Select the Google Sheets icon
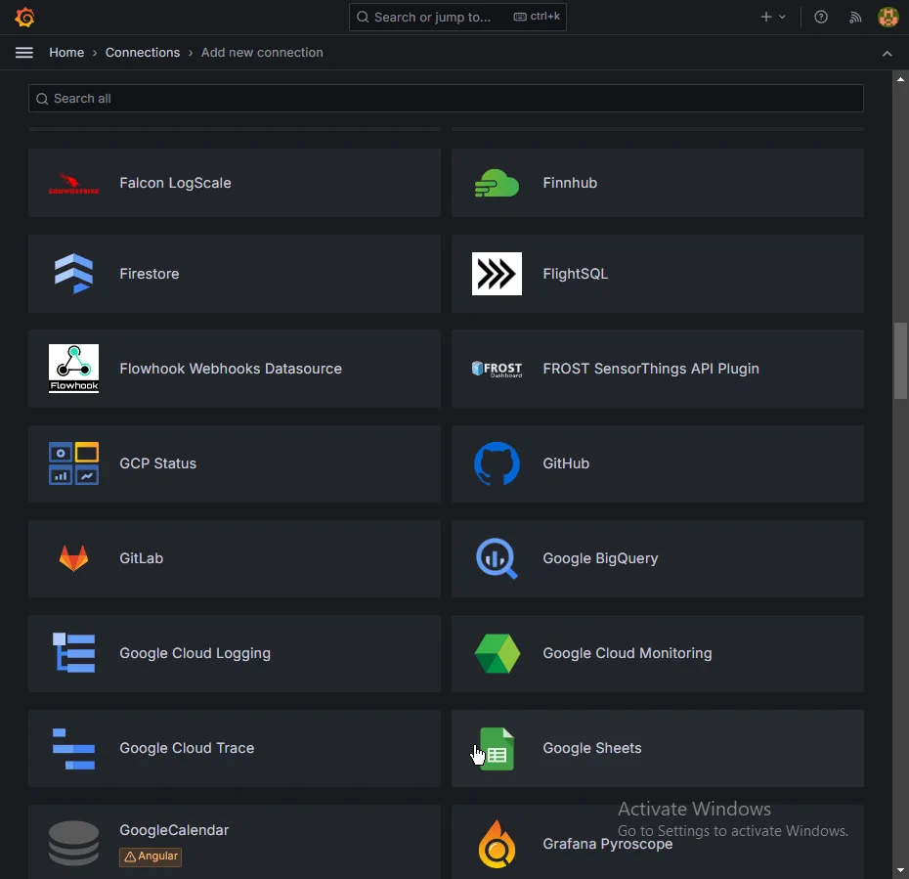909x879 pixels. 497,749
